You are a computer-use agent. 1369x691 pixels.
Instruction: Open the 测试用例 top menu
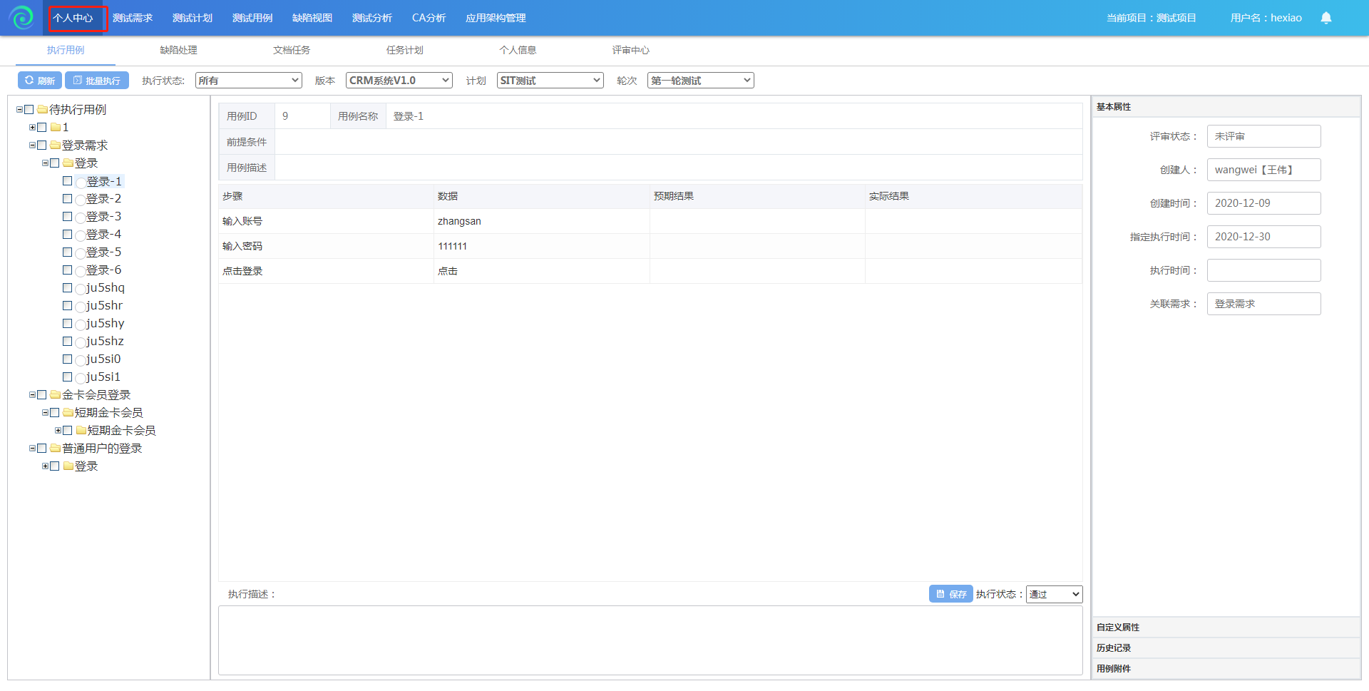coord(252,18)
